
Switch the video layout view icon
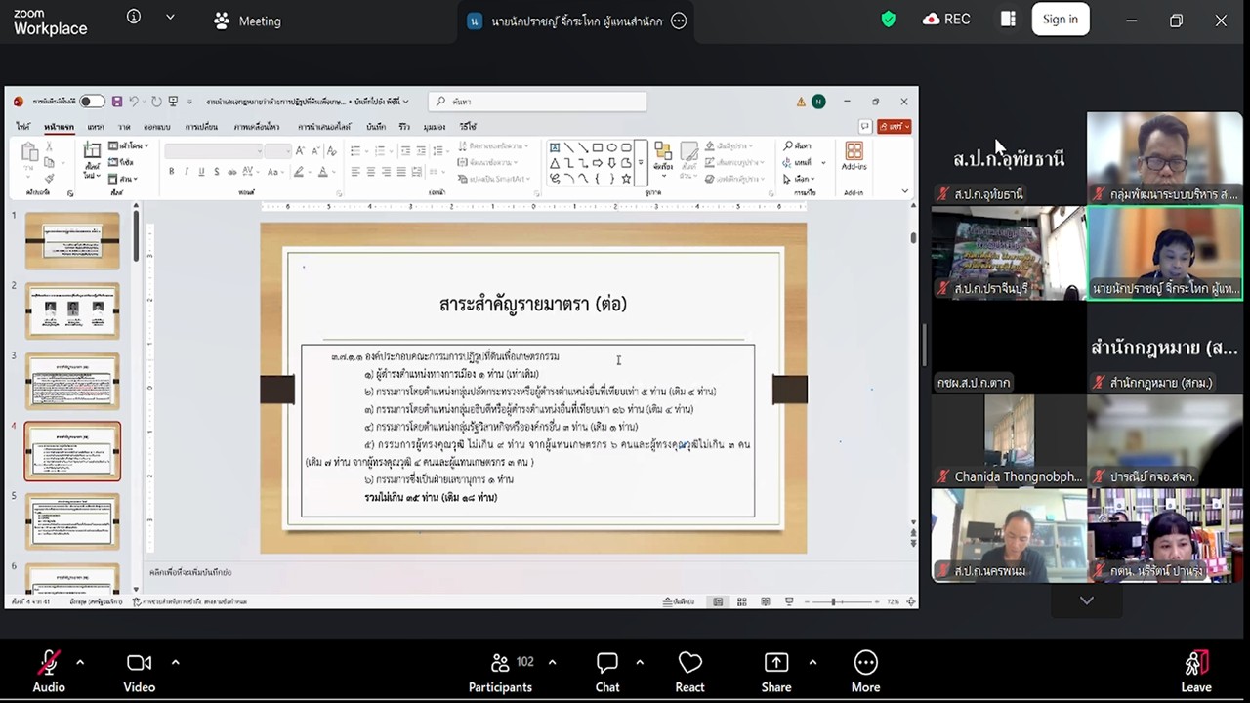[x=1008, y=20]
